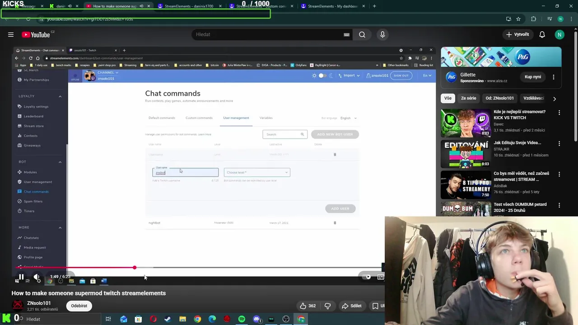Open more options for Gillette ad
The height and width of the screenshot is (325, 578).
click(x=554, y=77)
